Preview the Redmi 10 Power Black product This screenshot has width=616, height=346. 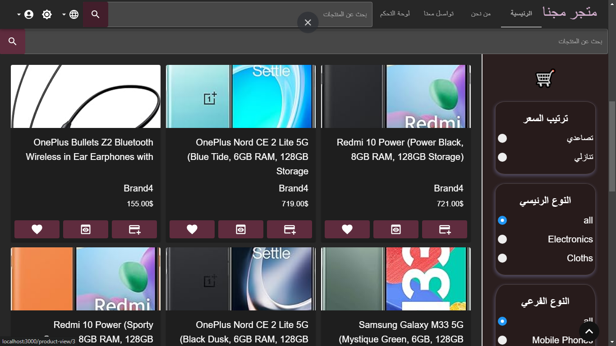[396, 229]
